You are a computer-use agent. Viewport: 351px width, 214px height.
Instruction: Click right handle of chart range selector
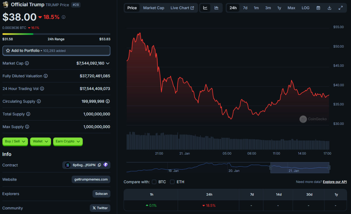(x=329, y=168)
